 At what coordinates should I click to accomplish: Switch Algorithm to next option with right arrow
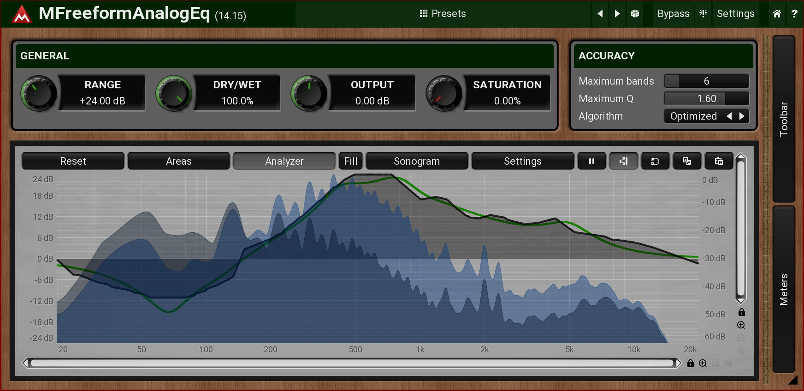[742, 116]
